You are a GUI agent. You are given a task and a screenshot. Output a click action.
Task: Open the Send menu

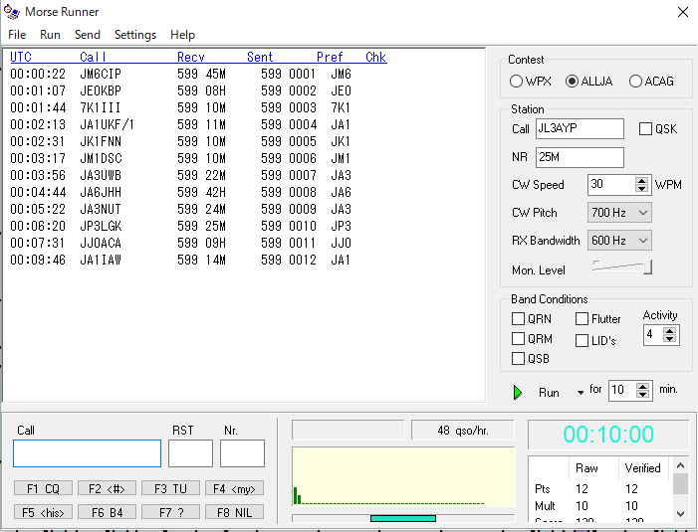point(88,35)
